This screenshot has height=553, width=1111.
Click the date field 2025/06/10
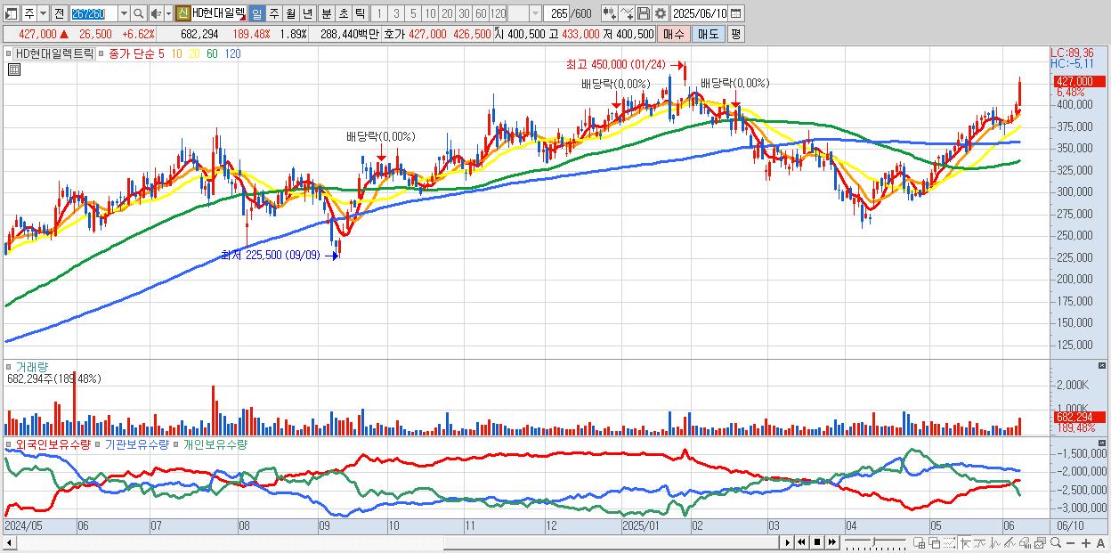700,13
